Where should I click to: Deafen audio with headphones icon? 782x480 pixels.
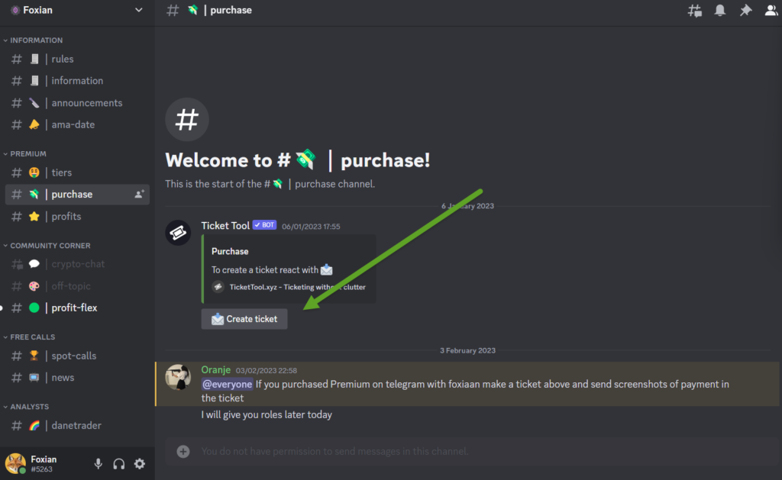coord(118,463)
